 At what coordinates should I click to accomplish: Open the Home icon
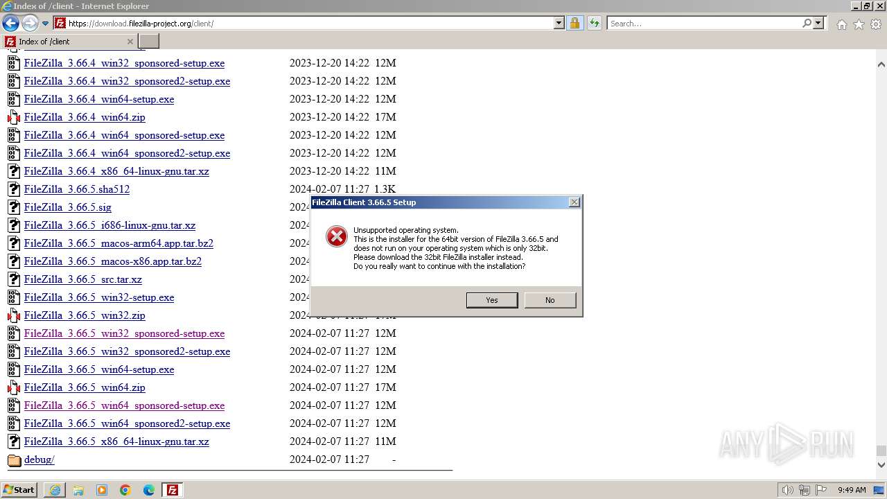coord(841,24)
